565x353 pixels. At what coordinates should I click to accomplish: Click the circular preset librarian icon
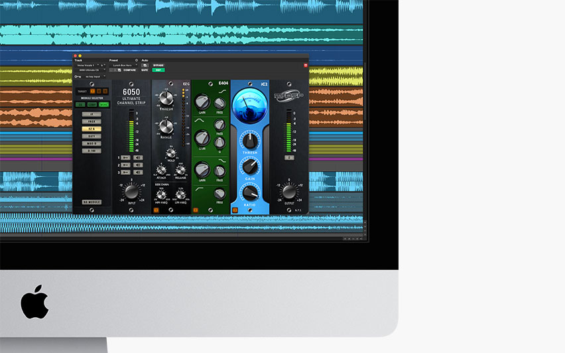click(x=137, y=60)
